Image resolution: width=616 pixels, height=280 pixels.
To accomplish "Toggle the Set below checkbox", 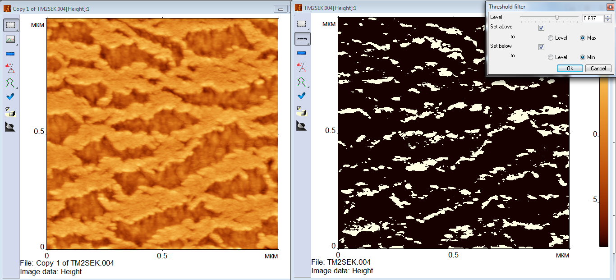I will coord(542,47).
